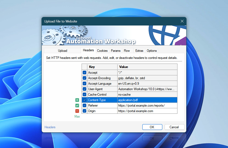Open the Headers help link

click(x=50, y=127)
